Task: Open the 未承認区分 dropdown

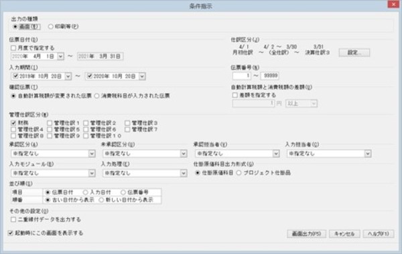Action: (145, 154)
